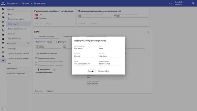Tick the Защищенное соединение checkbox
Screen dimensions: 197x111
(x=36, y=58)
